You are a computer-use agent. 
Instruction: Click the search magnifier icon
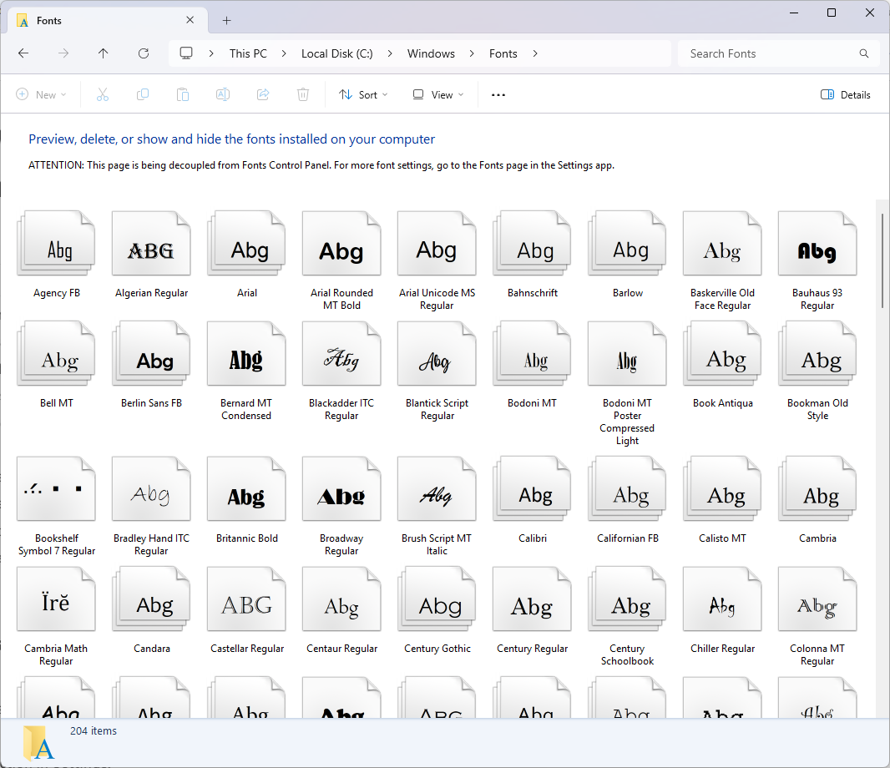[x=864, y=53]
